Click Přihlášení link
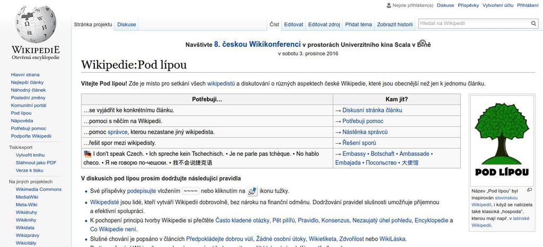Viewport: 543px width, 247px height. click(x=528, y=5)
